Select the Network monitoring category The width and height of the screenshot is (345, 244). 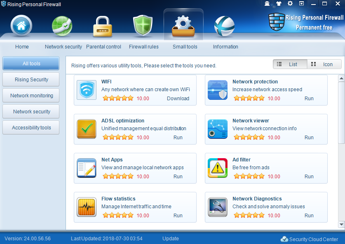[31, 96]
